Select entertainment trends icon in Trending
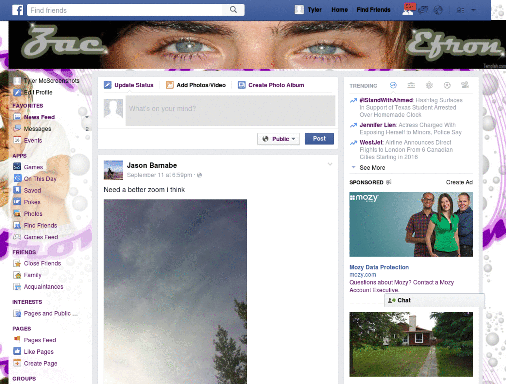This screenshot has height=384, width=512. [465, 85]
